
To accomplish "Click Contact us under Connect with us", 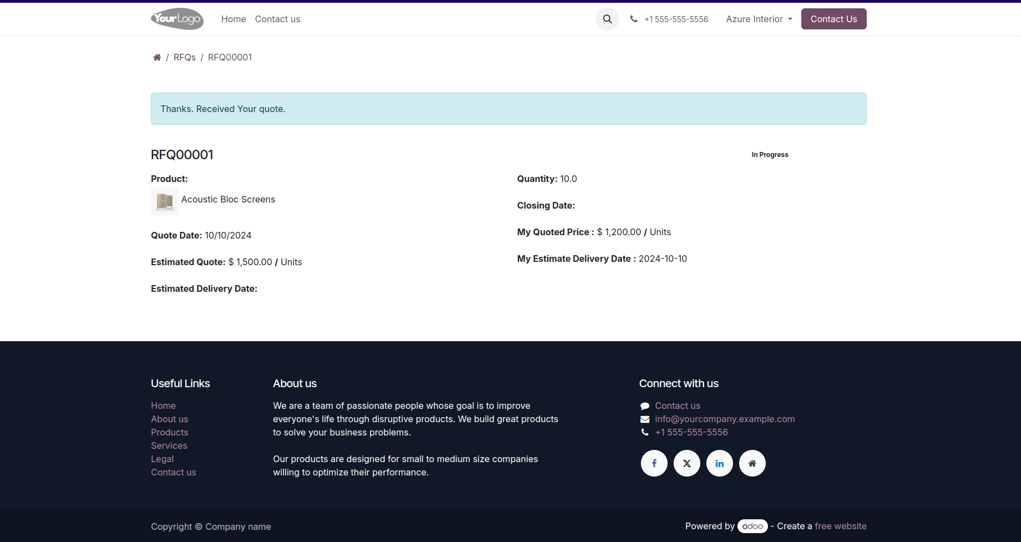I will point(678,406).
